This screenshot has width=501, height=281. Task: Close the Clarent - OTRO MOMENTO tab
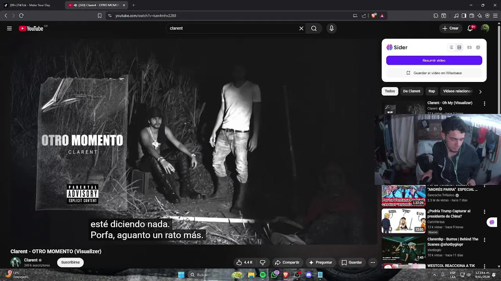coord(124,5)
